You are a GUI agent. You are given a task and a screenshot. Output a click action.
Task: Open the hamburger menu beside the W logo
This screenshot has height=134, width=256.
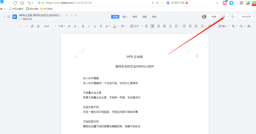9,17
